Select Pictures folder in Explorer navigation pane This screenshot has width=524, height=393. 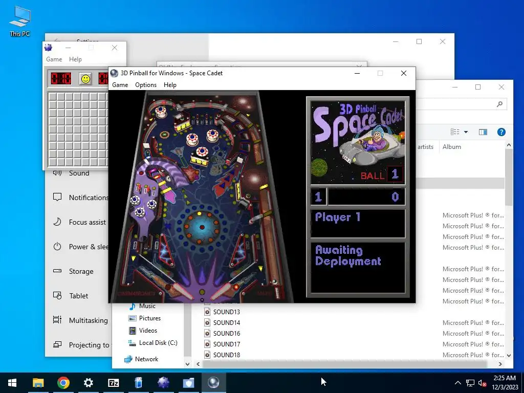145,318
